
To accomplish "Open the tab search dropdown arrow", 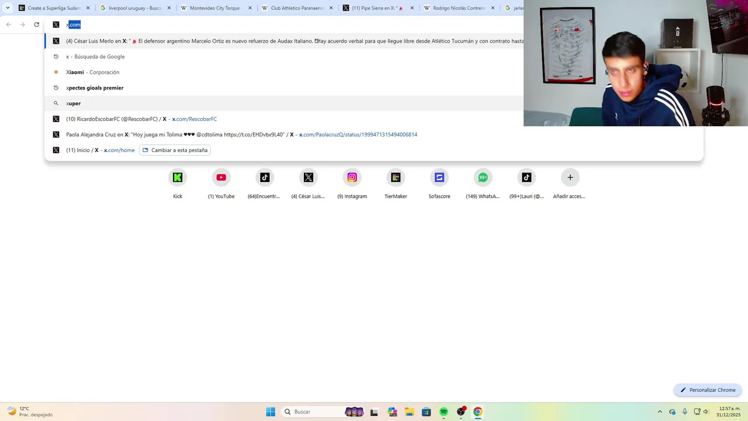I will 8,8.
